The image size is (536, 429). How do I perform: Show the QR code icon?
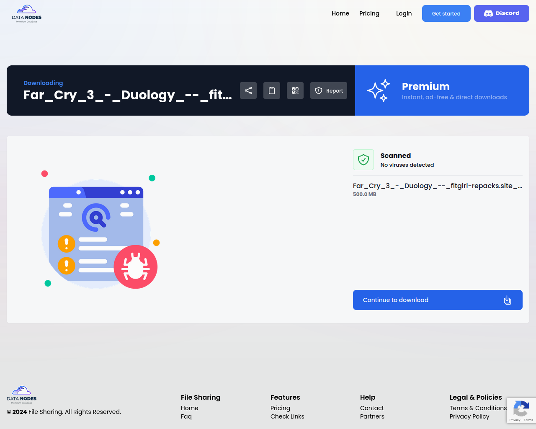295,90
